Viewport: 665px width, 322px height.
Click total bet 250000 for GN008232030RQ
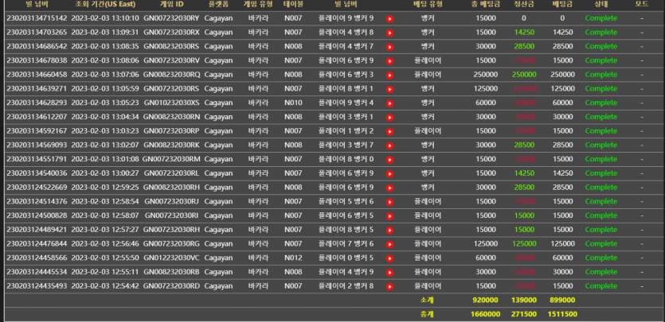486,75
